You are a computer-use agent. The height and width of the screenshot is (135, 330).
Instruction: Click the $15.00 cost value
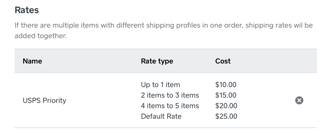[x=226, y=95]
